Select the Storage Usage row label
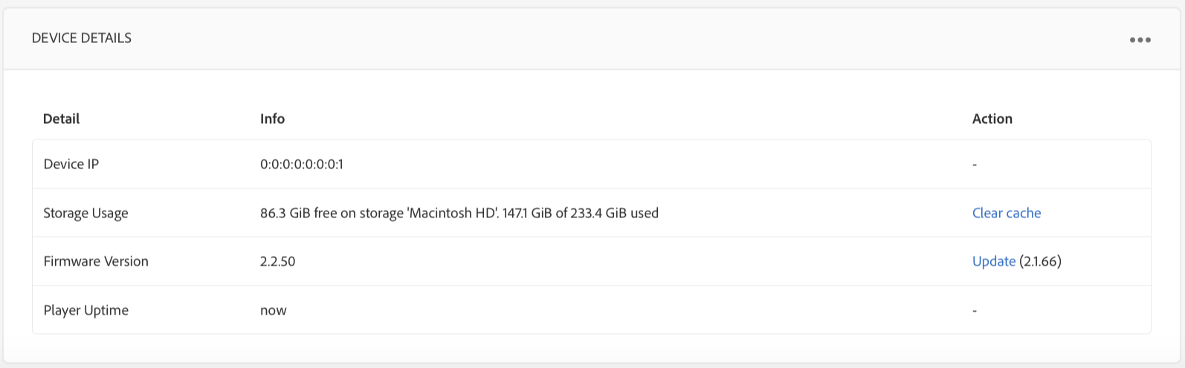This screenshot has height=368, width=1185. (85, 213)
